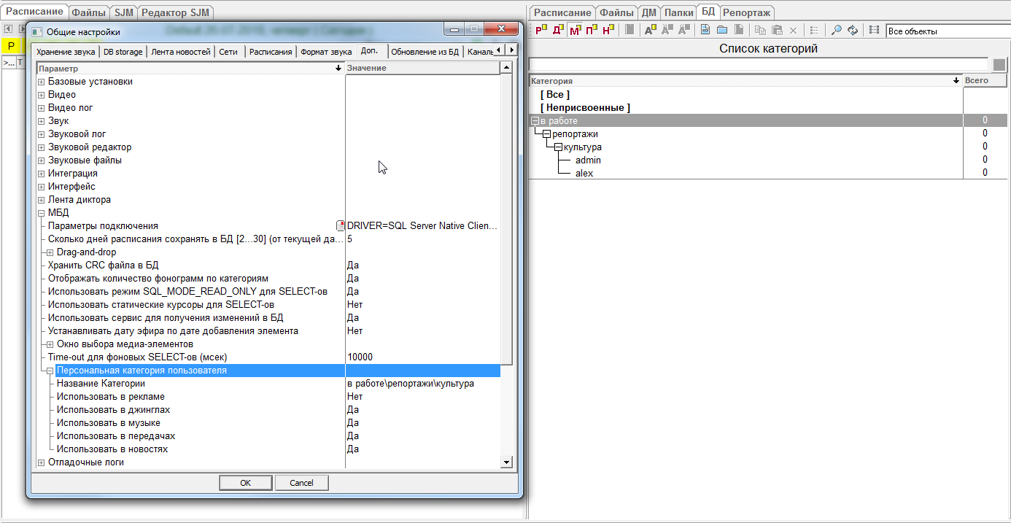Click the red Н filter icon

tap(608, 30)
